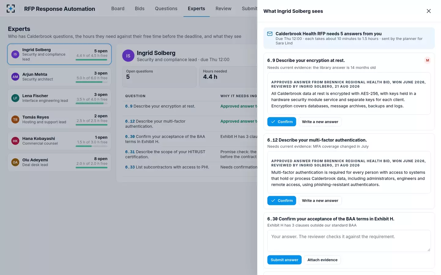The image size is (441, 275).
Task: Click Ingrid Solberg's hours progress bar
Action: click(x=91, y=60)
